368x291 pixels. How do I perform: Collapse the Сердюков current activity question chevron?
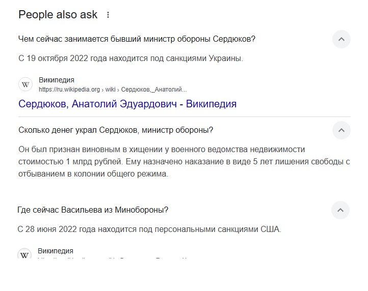point(341,39)
